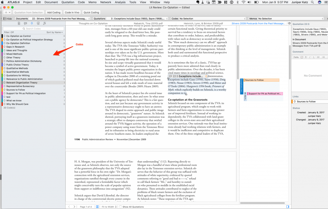
Task: Click the add-tab plus icon beside document tabs
Action: click(x=289, y=23)
